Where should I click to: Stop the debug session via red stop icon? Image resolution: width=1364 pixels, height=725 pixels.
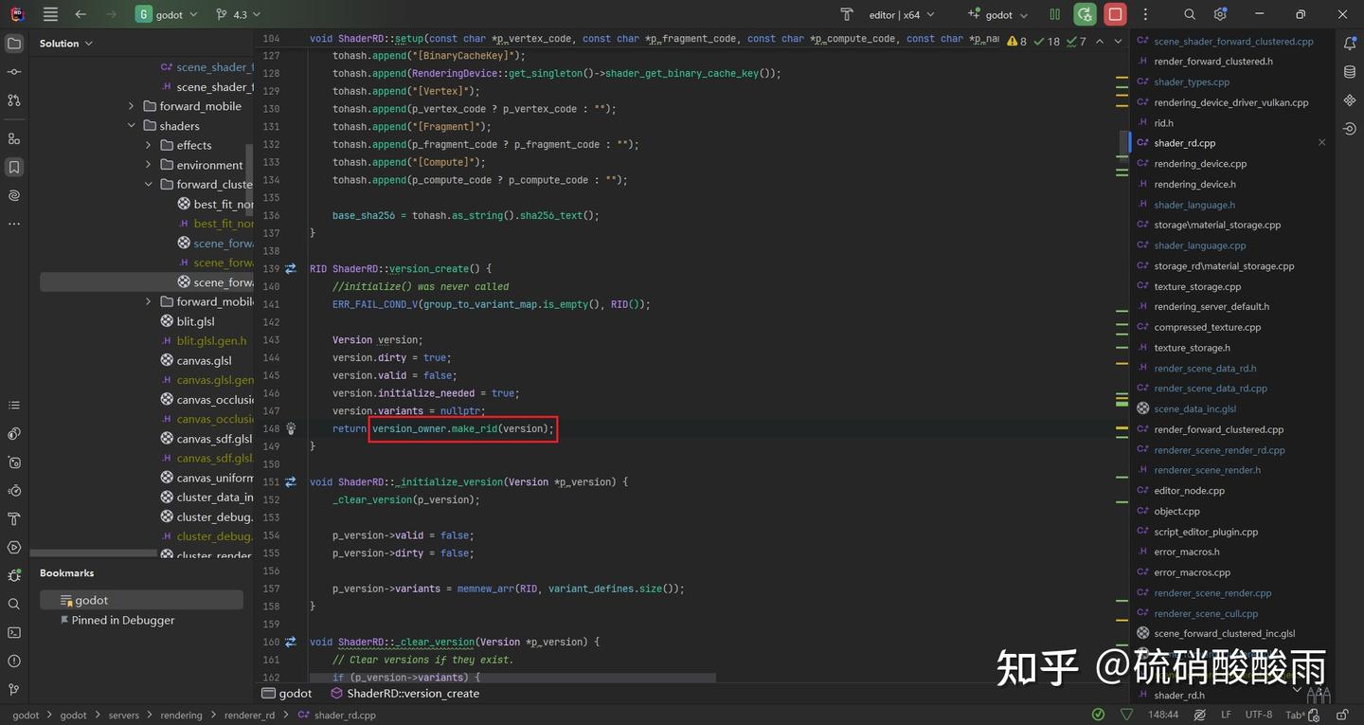[x=1115, y=14]
